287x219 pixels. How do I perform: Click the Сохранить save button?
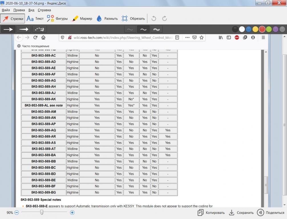(241, 213)
